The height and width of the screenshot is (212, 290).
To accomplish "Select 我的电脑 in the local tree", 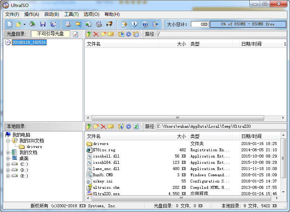I will (21, 135).
